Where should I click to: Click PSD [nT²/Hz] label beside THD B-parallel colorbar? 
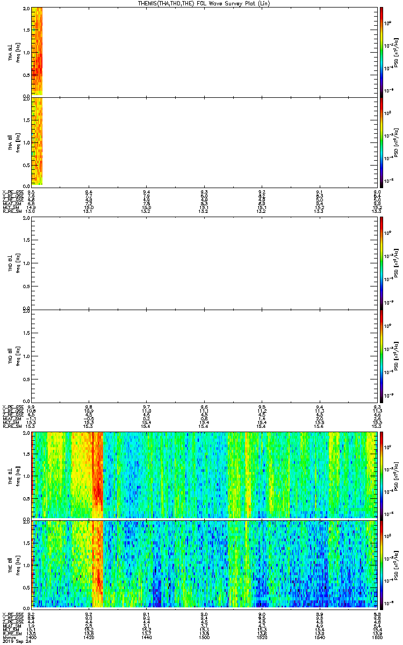click(x=397, y=355)
